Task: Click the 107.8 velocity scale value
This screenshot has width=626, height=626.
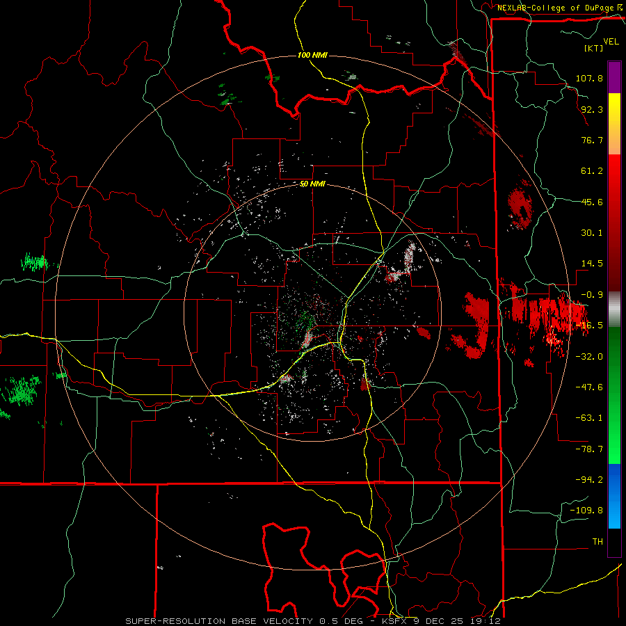Action: click(589, 78)
